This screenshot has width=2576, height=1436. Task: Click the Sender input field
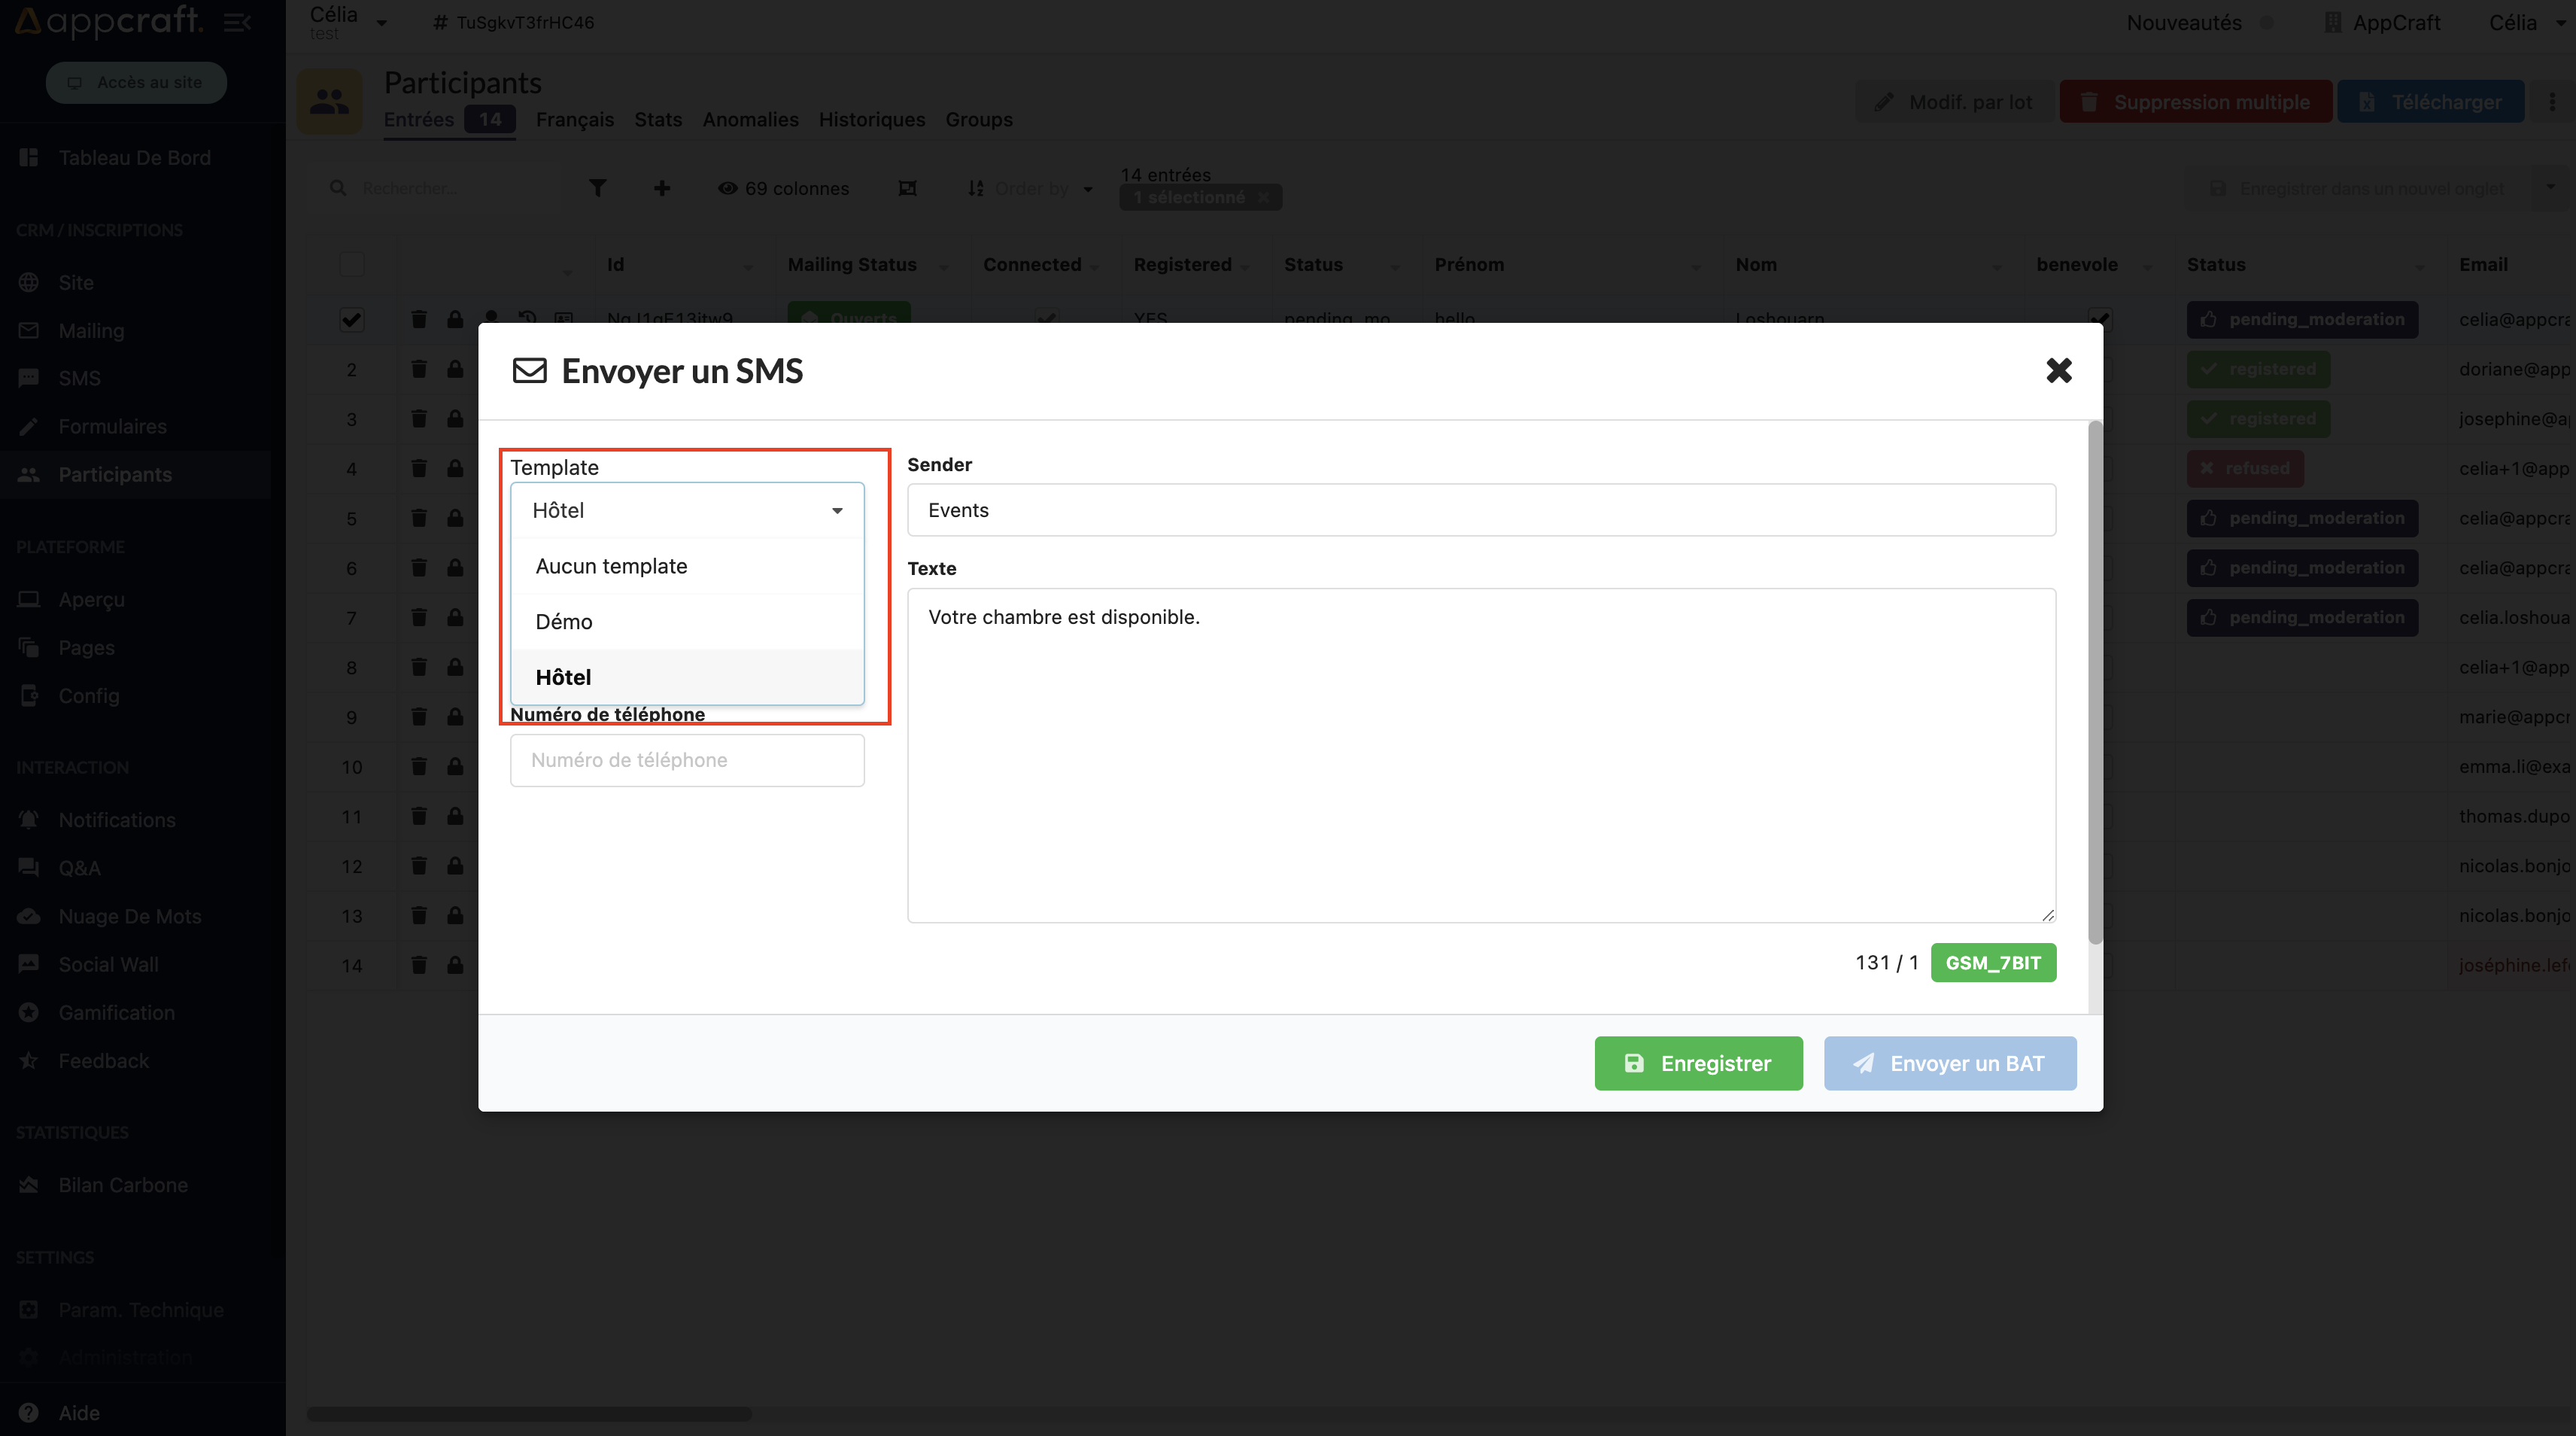[1480, 510]
